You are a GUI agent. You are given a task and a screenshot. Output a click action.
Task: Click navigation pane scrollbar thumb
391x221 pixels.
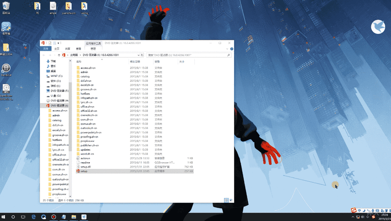coord(70,117)
